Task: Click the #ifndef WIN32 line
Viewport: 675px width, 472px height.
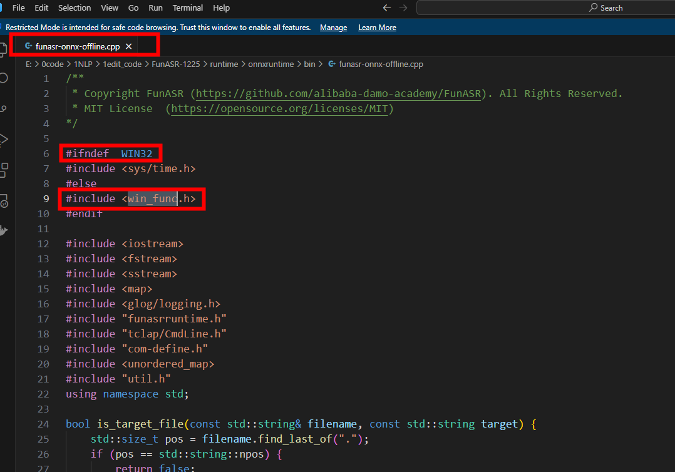Action: click(x=109, y=153)
